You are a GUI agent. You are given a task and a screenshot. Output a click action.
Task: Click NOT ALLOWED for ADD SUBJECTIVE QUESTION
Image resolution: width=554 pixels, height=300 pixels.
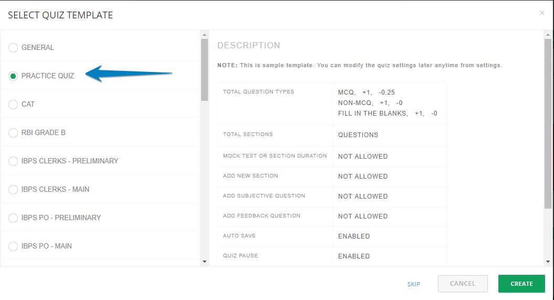coord(362,196)
